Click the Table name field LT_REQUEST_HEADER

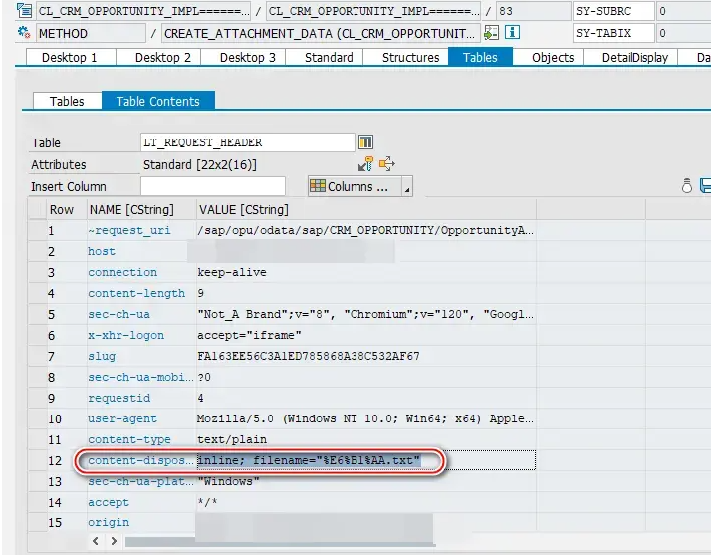click(x=247, y=143)
